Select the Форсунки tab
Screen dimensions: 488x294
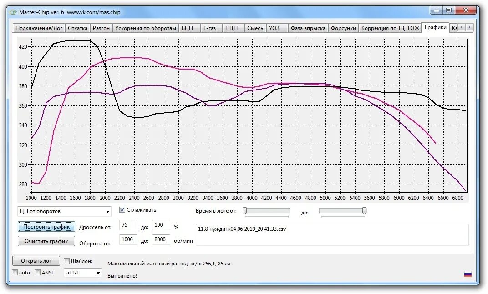344,27
